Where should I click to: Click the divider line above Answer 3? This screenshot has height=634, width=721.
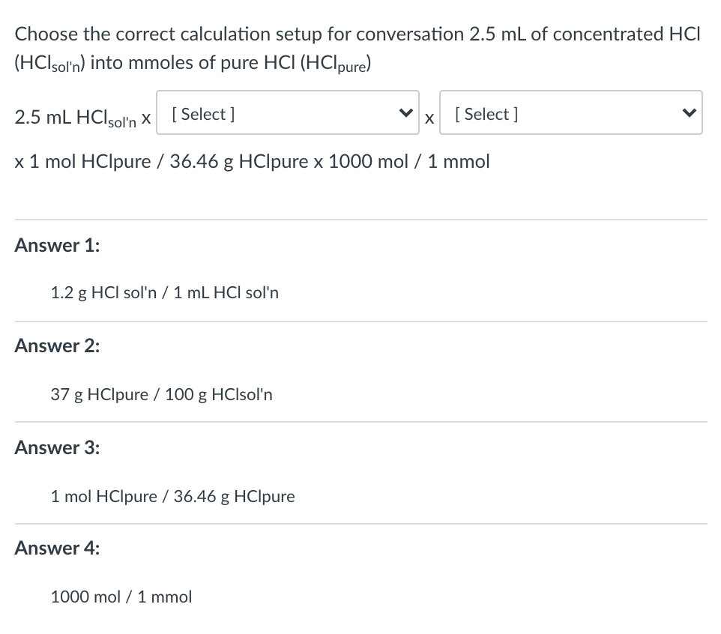click(x=360, y=422)
